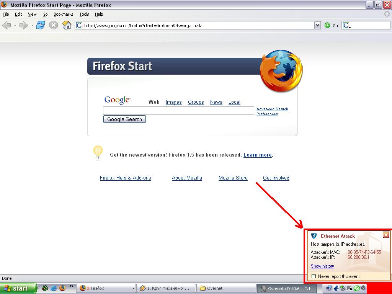Focus the Google search text field
The image size is (392, 294).
[178, 111]
